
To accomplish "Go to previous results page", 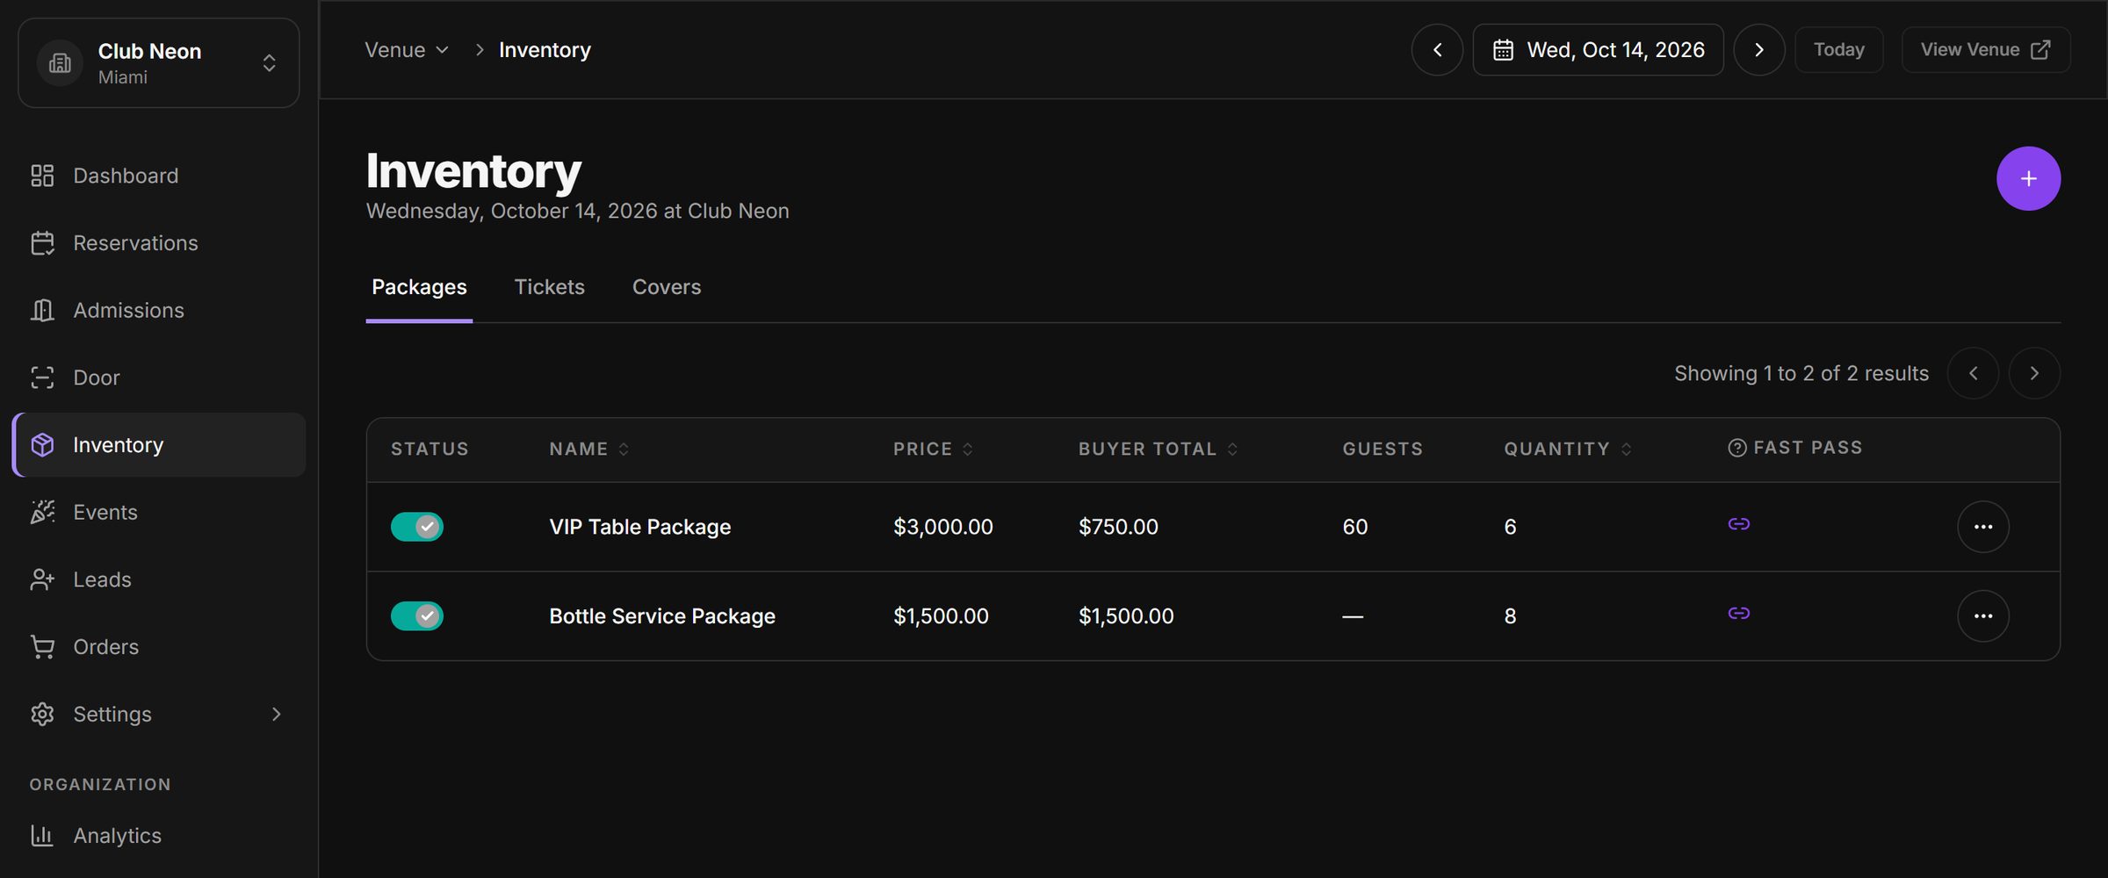I will tap(1973, 373).
